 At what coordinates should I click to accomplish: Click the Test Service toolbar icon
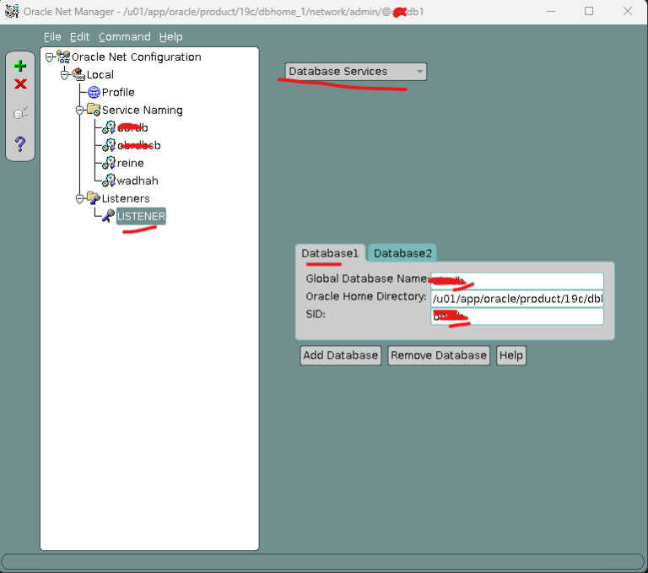[x=20, y=113]
